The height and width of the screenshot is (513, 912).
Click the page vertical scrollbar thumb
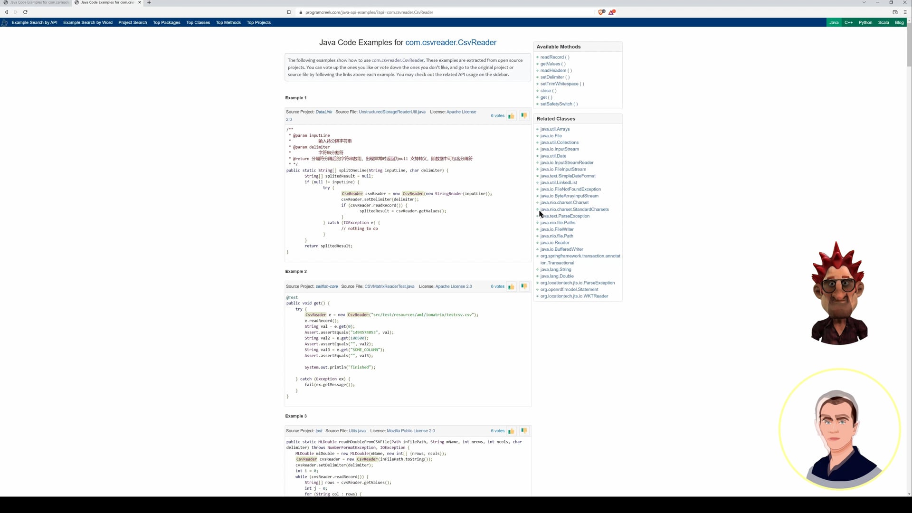(909, 44)
